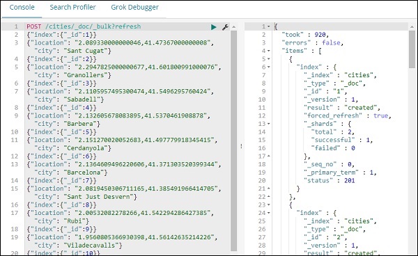418x256 pixels.
Task: Click the "result" : "created" line 11
Action: click(x=342, y=108)
